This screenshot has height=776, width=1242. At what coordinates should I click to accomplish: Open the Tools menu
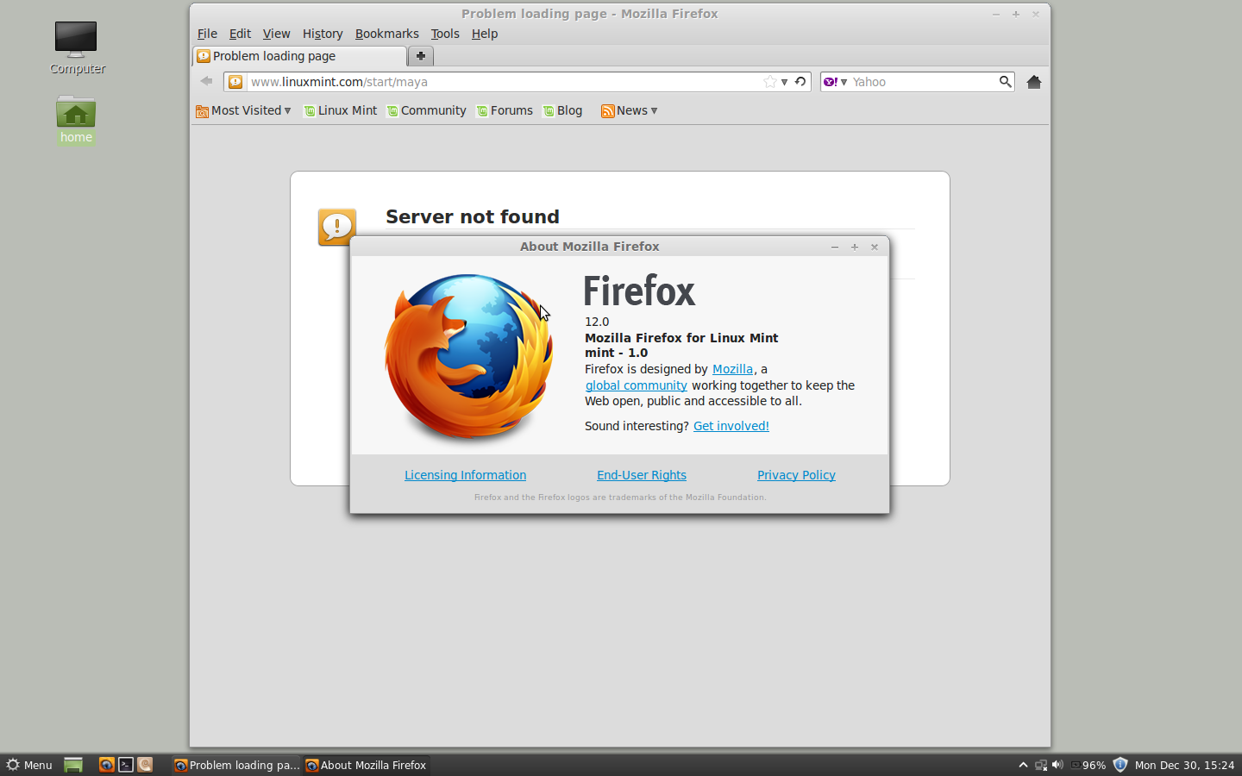click(x=445, y=34)
